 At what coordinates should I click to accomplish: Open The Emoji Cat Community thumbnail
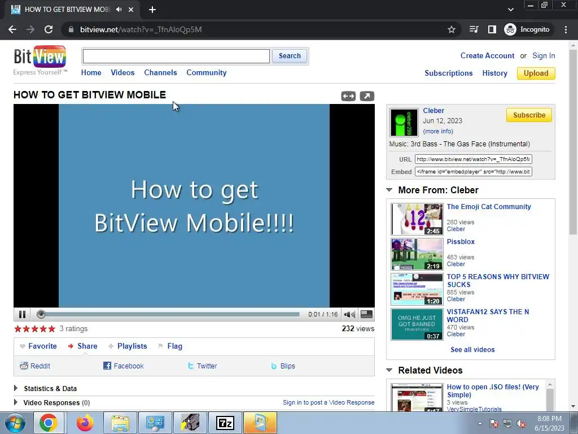417,219
